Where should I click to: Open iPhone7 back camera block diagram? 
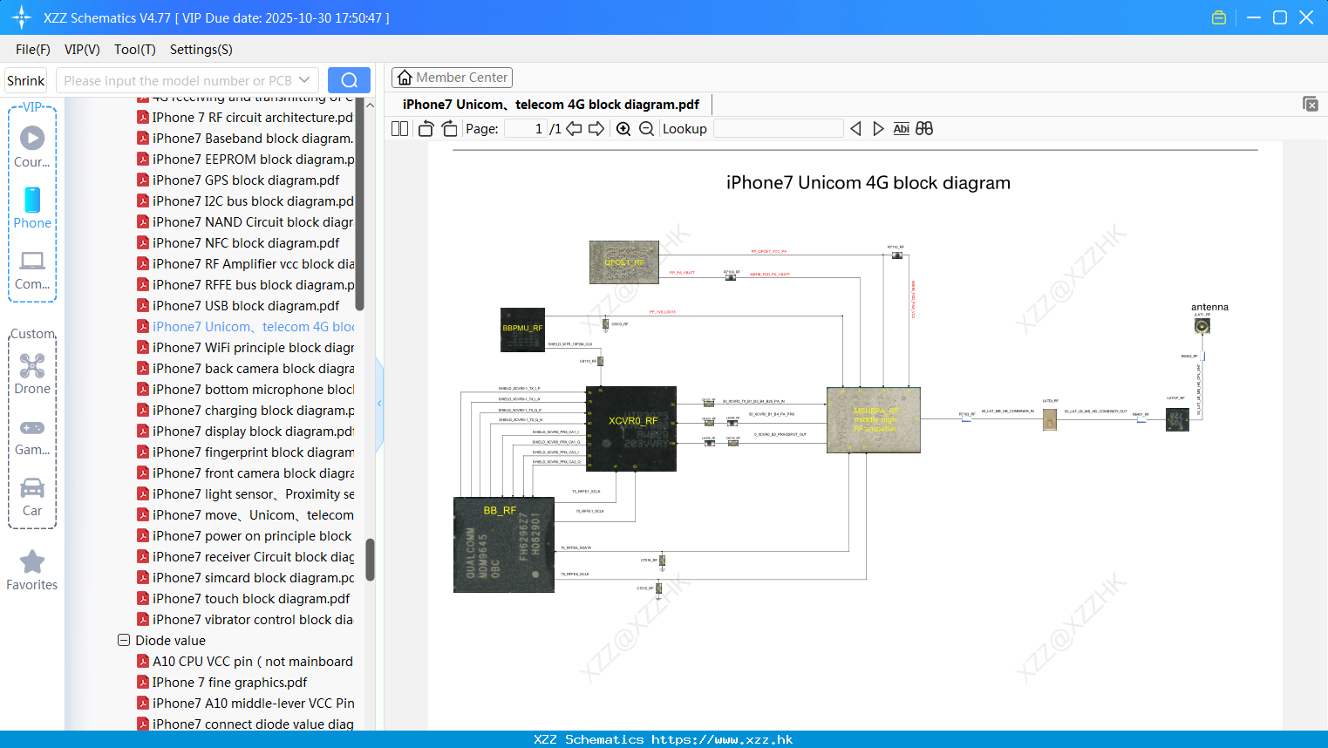246,369
